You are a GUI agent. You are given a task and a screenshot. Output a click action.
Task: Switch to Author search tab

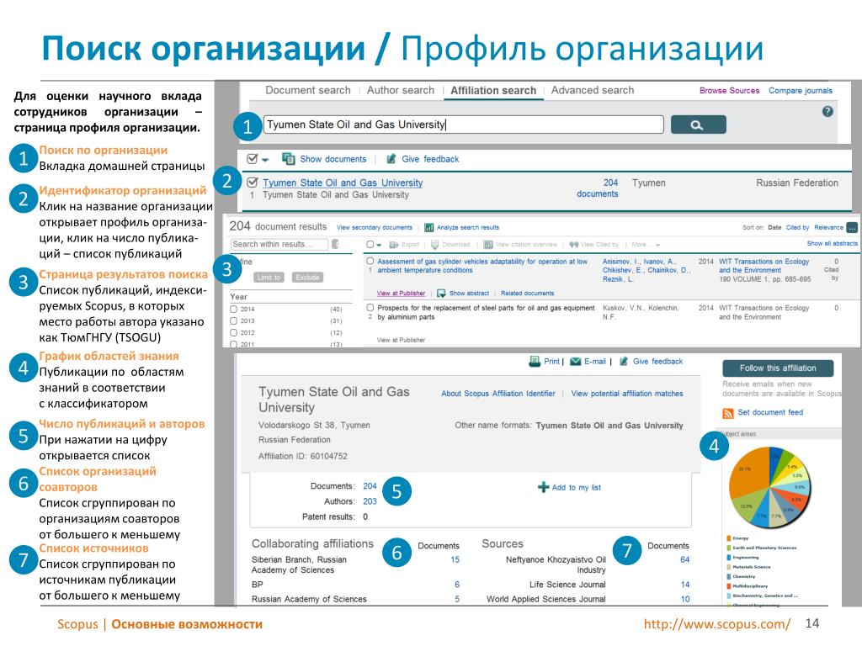400,90
